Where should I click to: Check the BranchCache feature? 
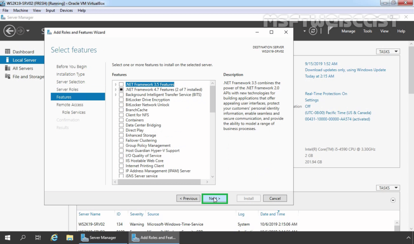pyautogui.click(x=121, y=110)
